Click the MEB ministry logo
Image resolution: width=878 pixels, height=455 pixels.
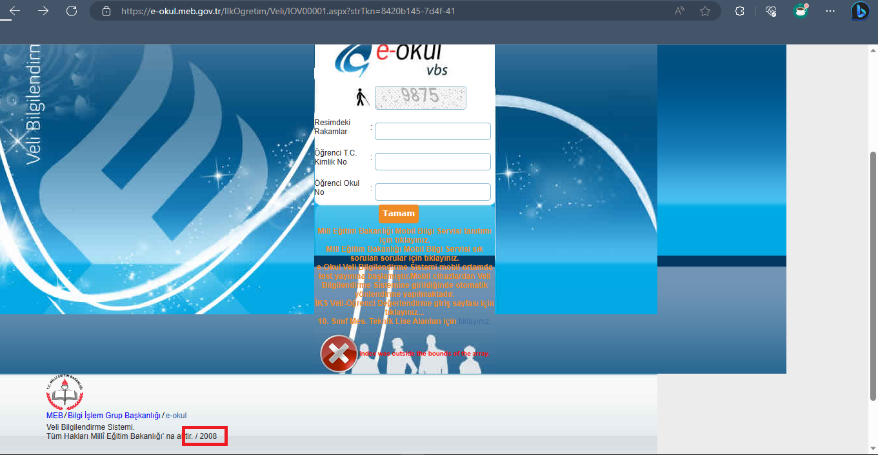pos(65,392)
